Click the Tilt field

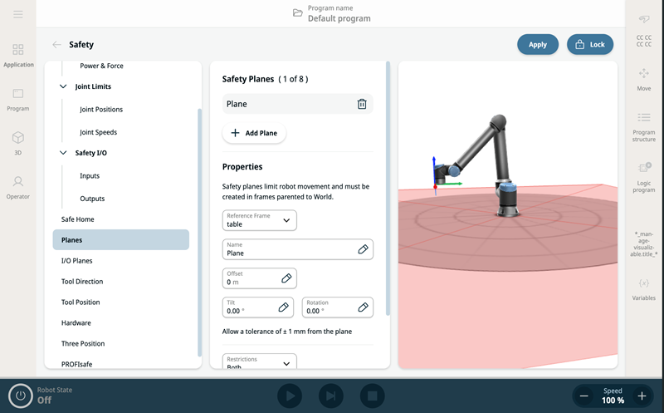[257, 307]
